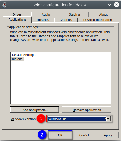The width and height of the screenshot is (121, 141).
Task: Open the Graphics tab
Action: pos(66,20)
